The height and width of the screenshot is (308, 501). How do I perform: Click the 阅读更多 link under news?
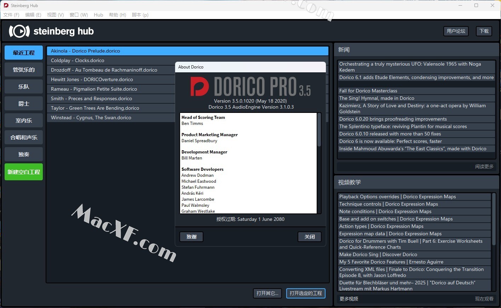[484, 167]
